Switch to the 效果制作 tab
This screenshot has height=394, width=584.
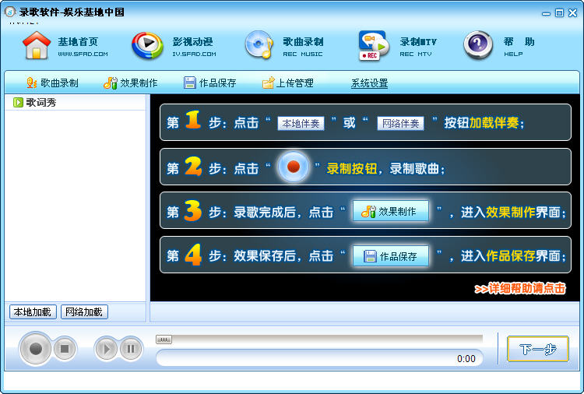[x=132, y=83]
